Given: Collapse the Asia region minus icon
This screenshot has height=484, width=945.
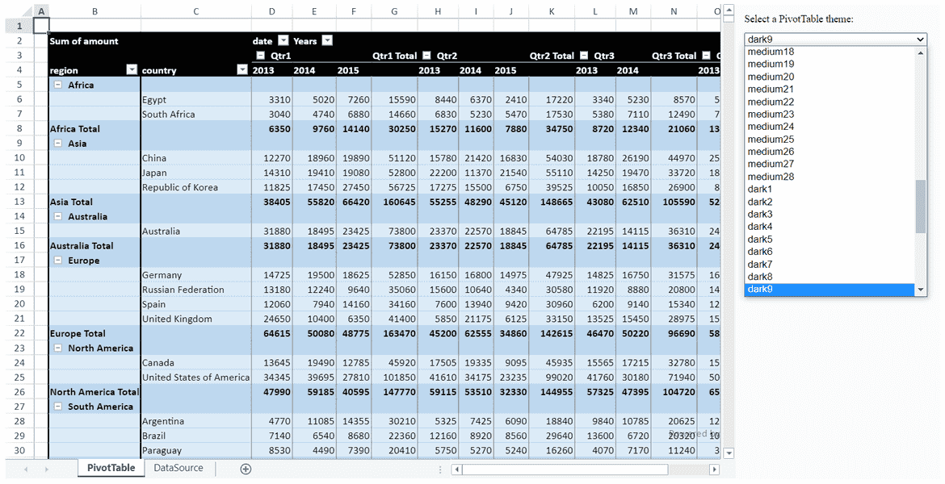Looking at the screenshot, I should [57, 144].
